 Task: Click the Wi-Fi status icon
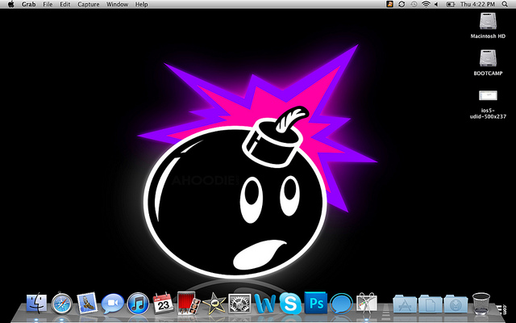point(426,4)
